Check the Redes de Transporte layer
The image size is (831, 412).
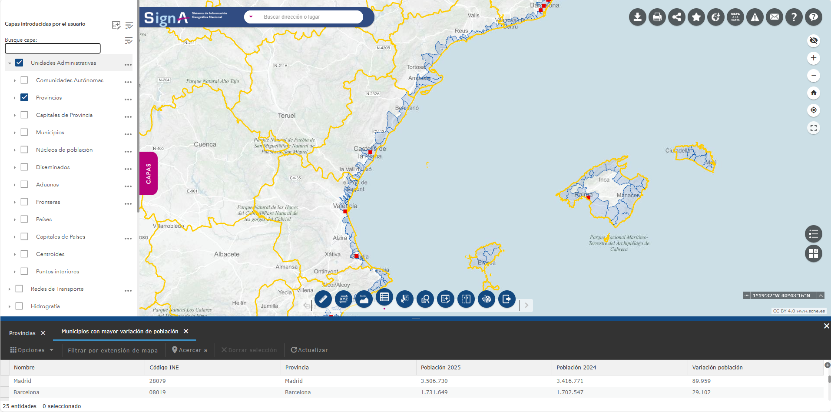tap(19, 289)
